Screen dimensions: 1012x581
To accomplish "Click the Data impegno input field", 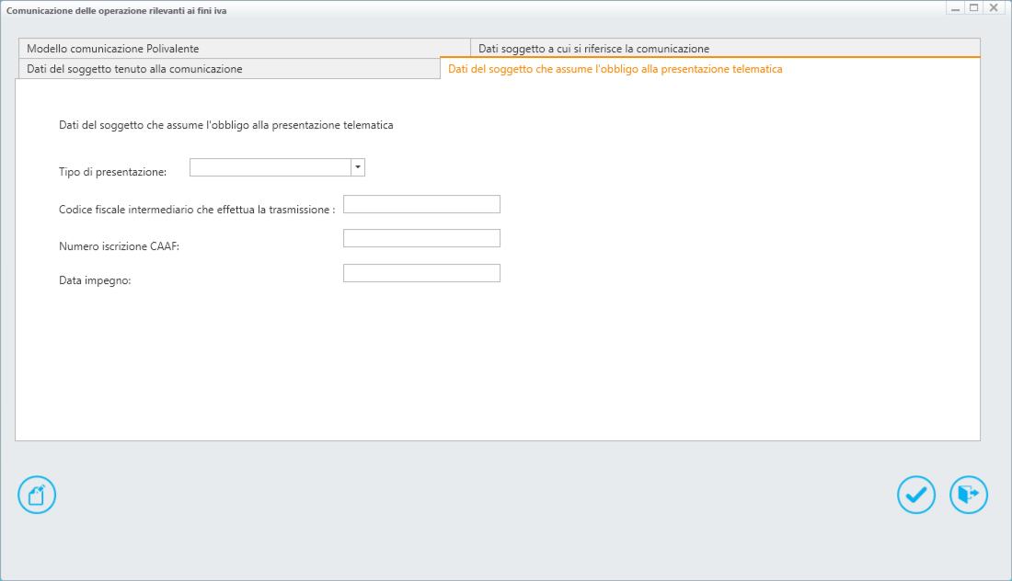I will pyautogui.click(x=421, y=273).
